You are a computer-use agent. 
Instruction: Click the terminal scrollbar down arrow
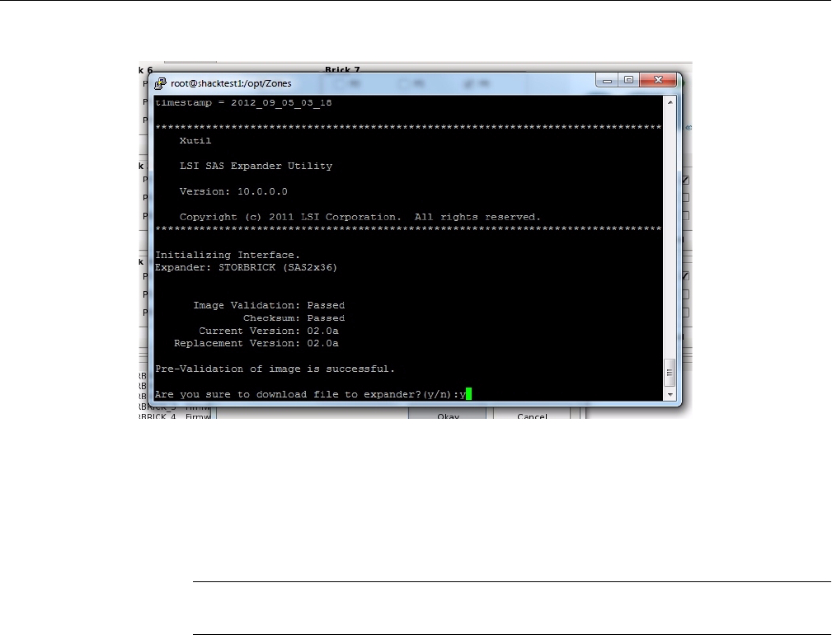click(670, 395)
